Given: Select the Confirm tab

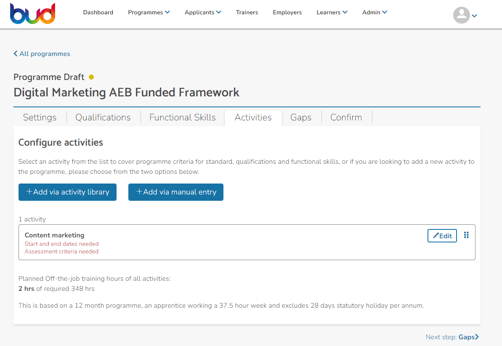Looking at the screenshot, I should 346,117.
